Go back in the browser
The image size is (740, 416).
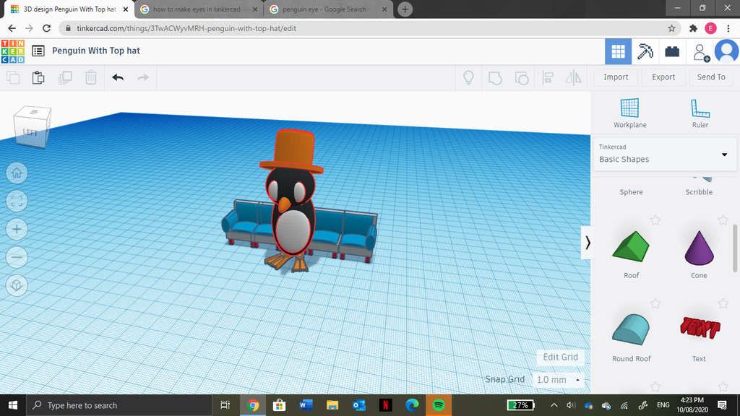pyautogui.click(x=12, y=28)
